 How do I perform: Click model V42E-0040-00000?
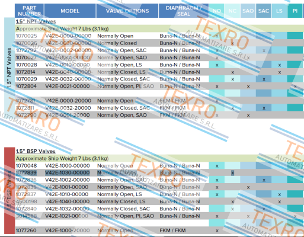coord(68,72)
